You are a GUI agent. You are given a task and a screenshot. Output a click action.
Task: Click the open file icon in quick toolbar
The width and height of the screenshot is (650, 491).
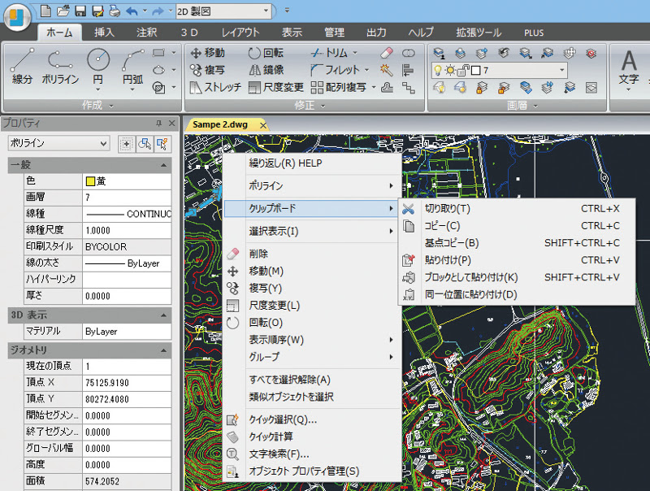click(x=63, y=11)
